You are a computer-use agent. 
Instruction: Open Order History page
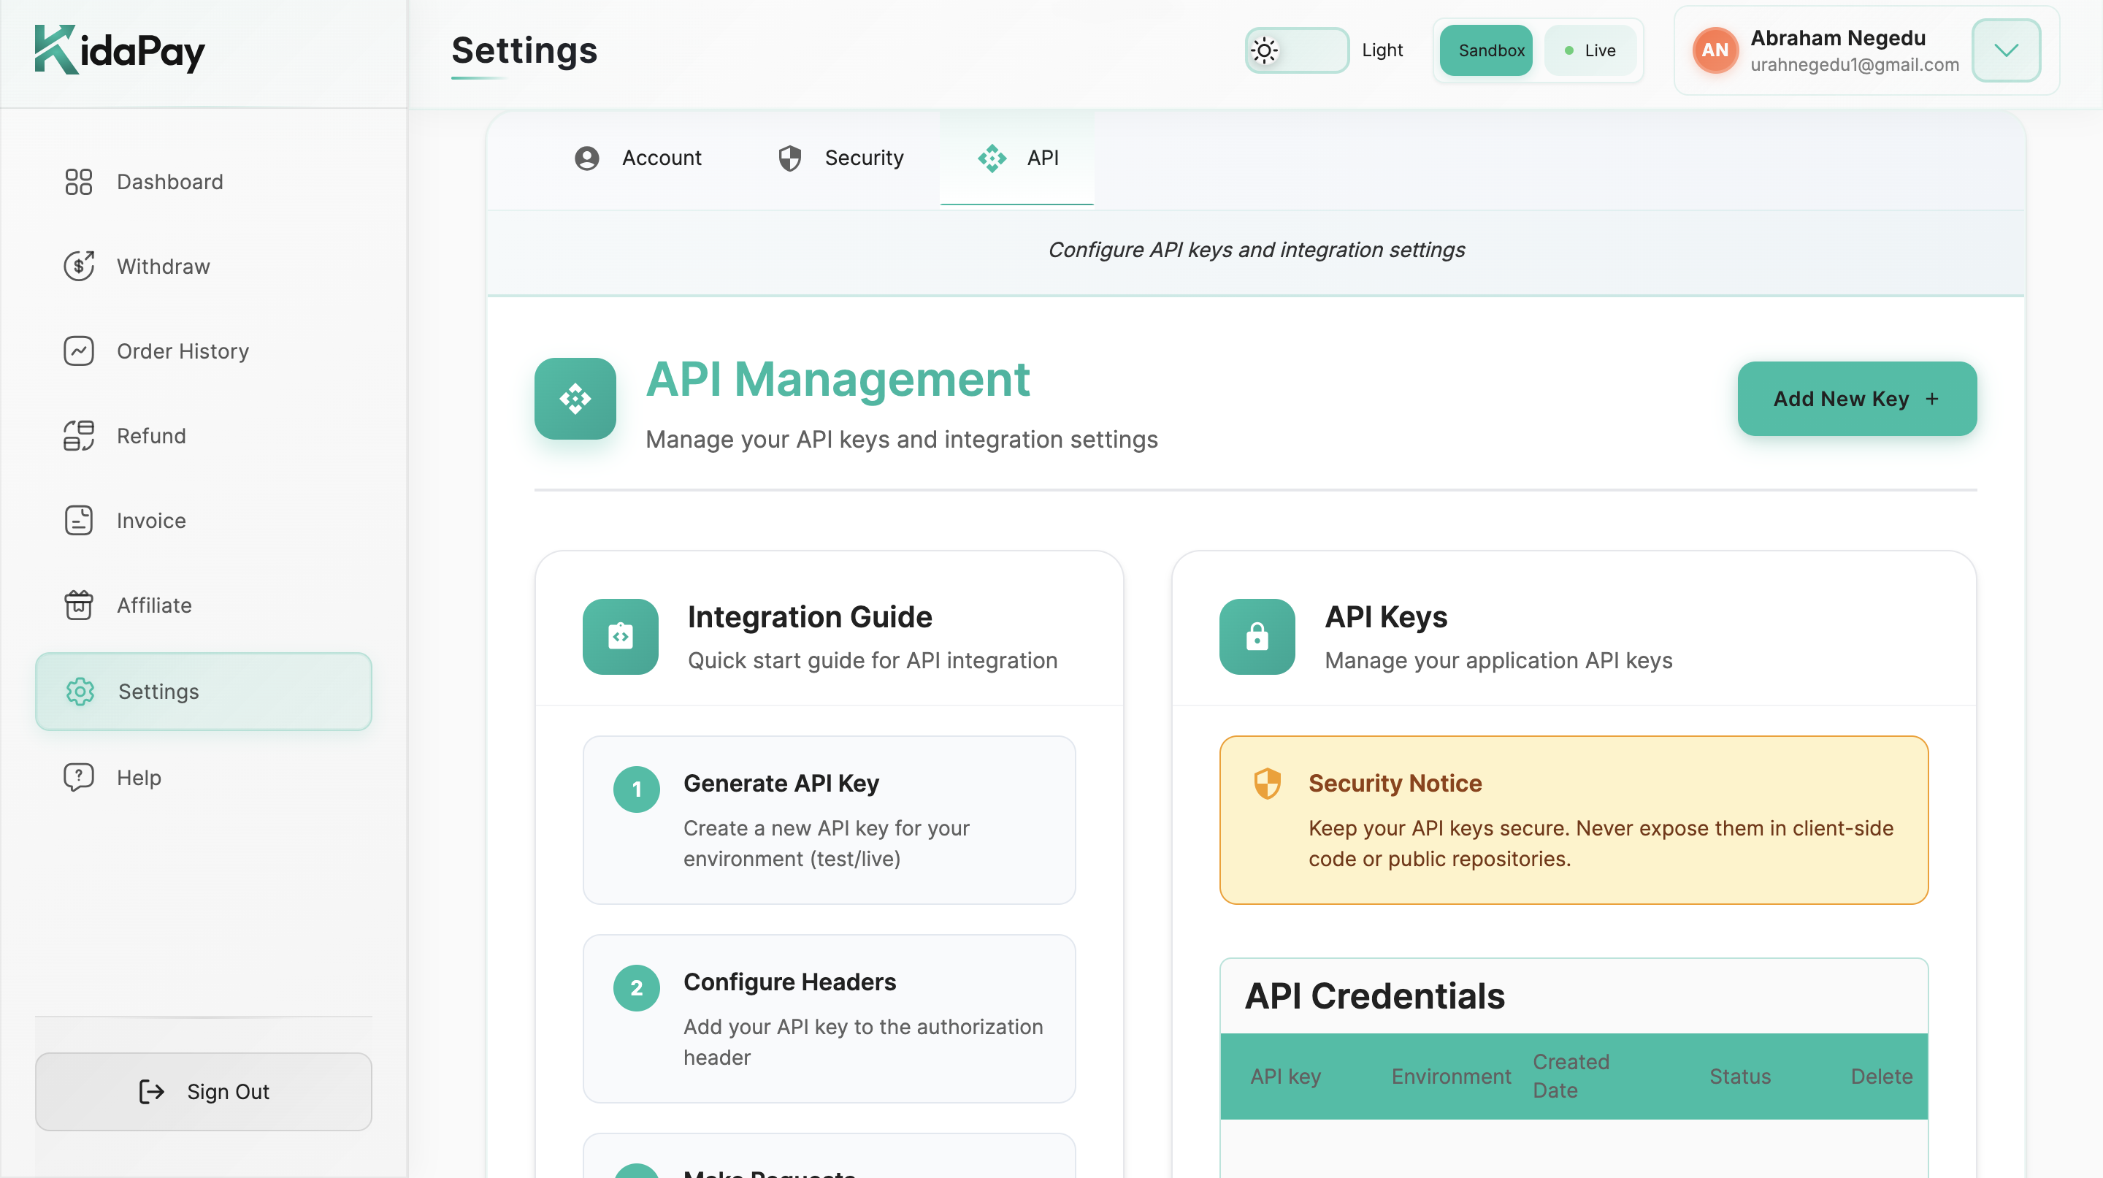(203, 351)
